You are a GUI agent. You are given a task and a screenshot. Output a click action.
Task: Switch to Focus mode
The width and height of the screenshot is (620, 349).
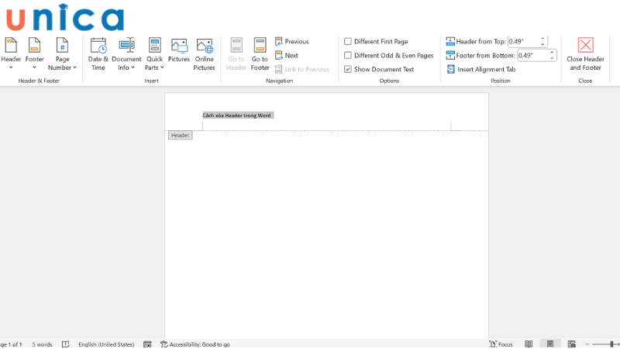click(501, 344)
